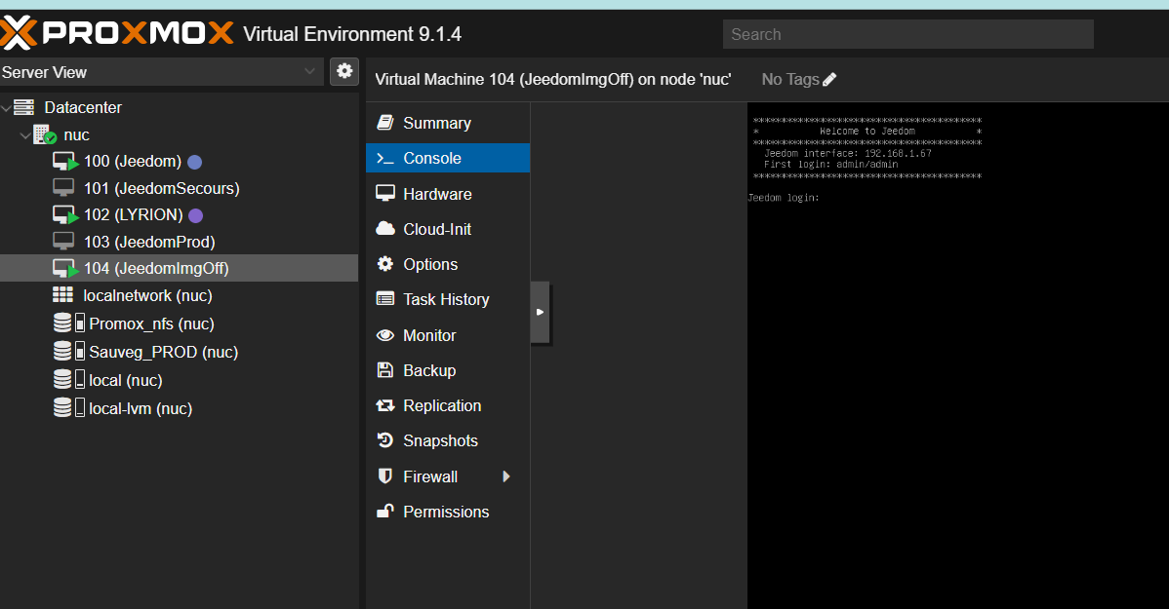Switch to the Snapshots section
The image size is (1169, 609).
click(x=440, y=440)
